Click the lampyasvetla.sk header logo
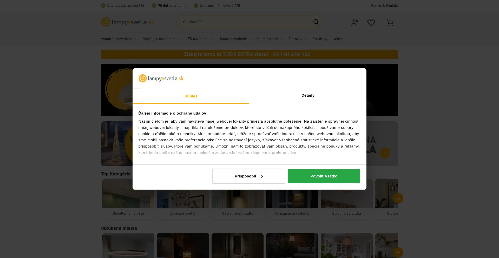The image size is (499, 258). tap(127, 22)
